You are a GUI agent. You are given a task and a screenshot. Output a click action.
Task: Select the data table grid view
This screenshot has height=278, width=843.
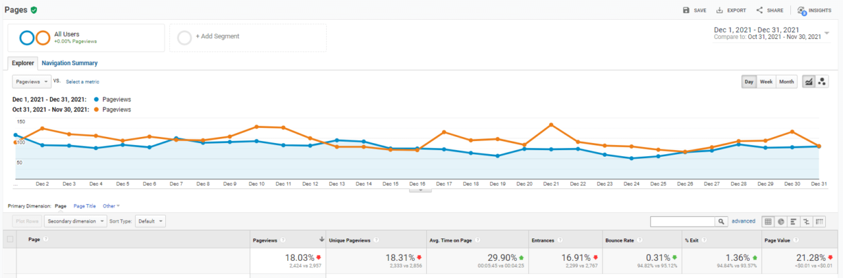pos(767,221)
